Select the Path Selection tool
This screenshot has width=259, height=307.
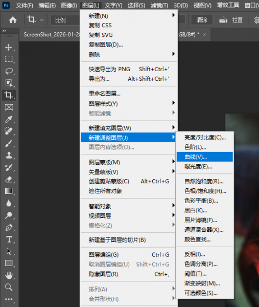9,251
